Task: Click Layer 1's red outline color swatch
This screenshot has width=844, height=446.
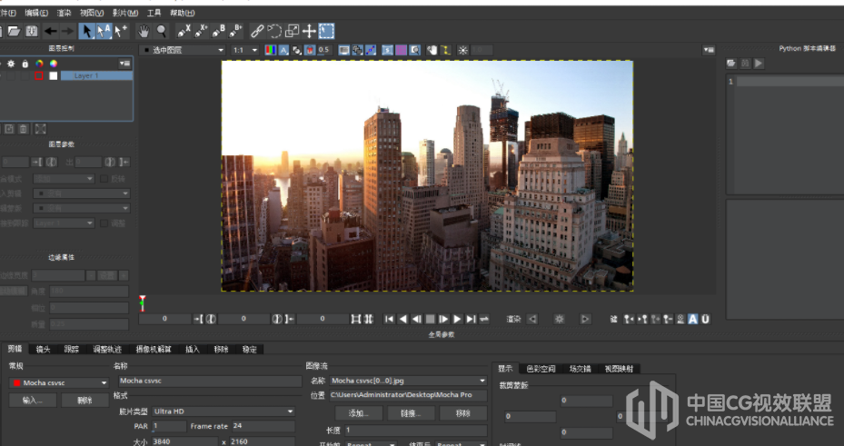Action: (39, 76)
